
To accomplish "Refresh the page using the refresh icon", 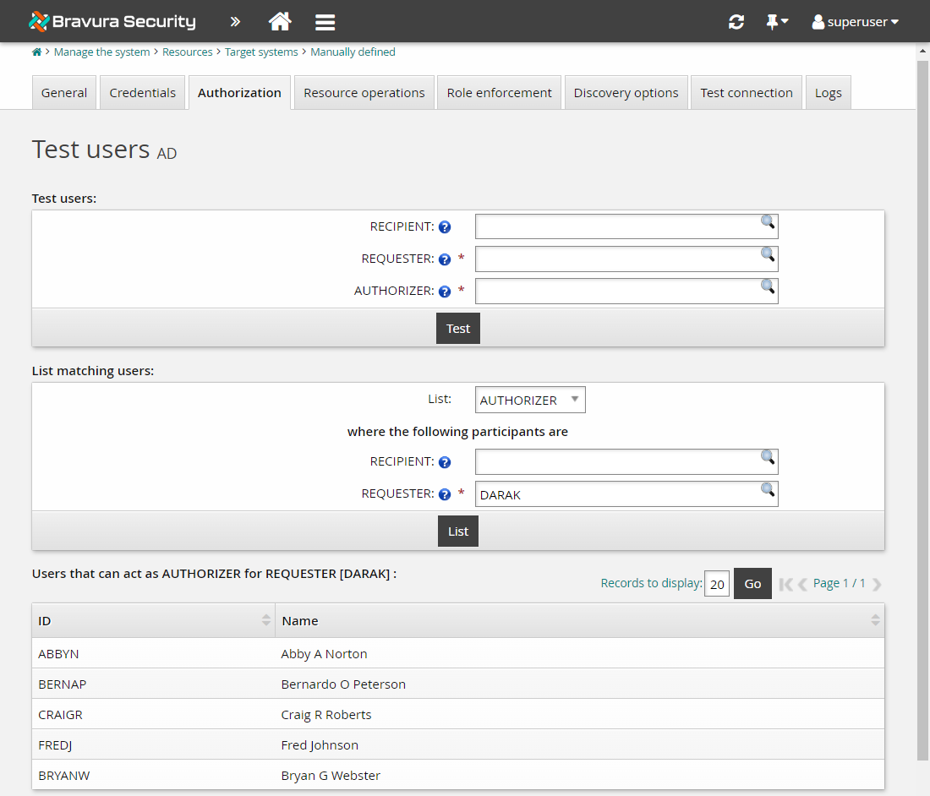I will (736, 22).
